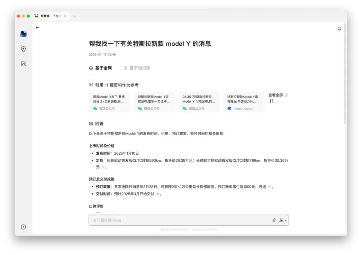
Task: Click heading 口碑评价
Action: coord(96,206)
